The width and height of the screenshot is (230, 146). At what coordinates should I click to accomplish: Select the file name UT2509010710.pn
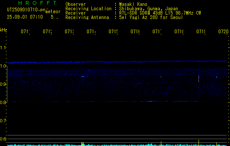click(x=26, y=9)
